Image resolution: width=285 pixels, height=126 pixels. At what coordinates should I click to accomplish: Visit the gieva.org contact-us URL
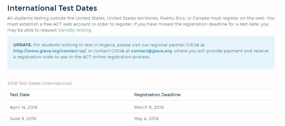[50, 51]
